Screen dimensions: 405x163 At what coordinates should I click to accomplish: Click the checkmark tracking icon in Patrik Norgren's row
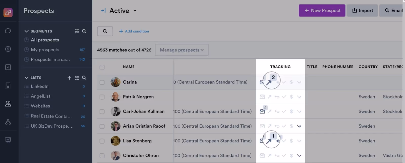[284, 97]
